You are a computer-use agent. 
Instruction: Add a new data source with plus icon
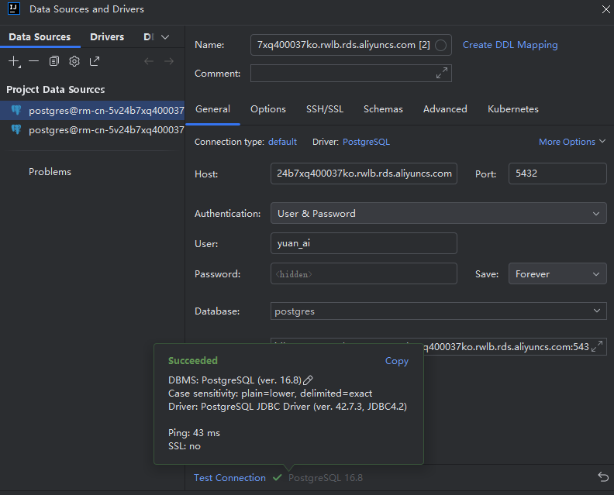(14, 61)
